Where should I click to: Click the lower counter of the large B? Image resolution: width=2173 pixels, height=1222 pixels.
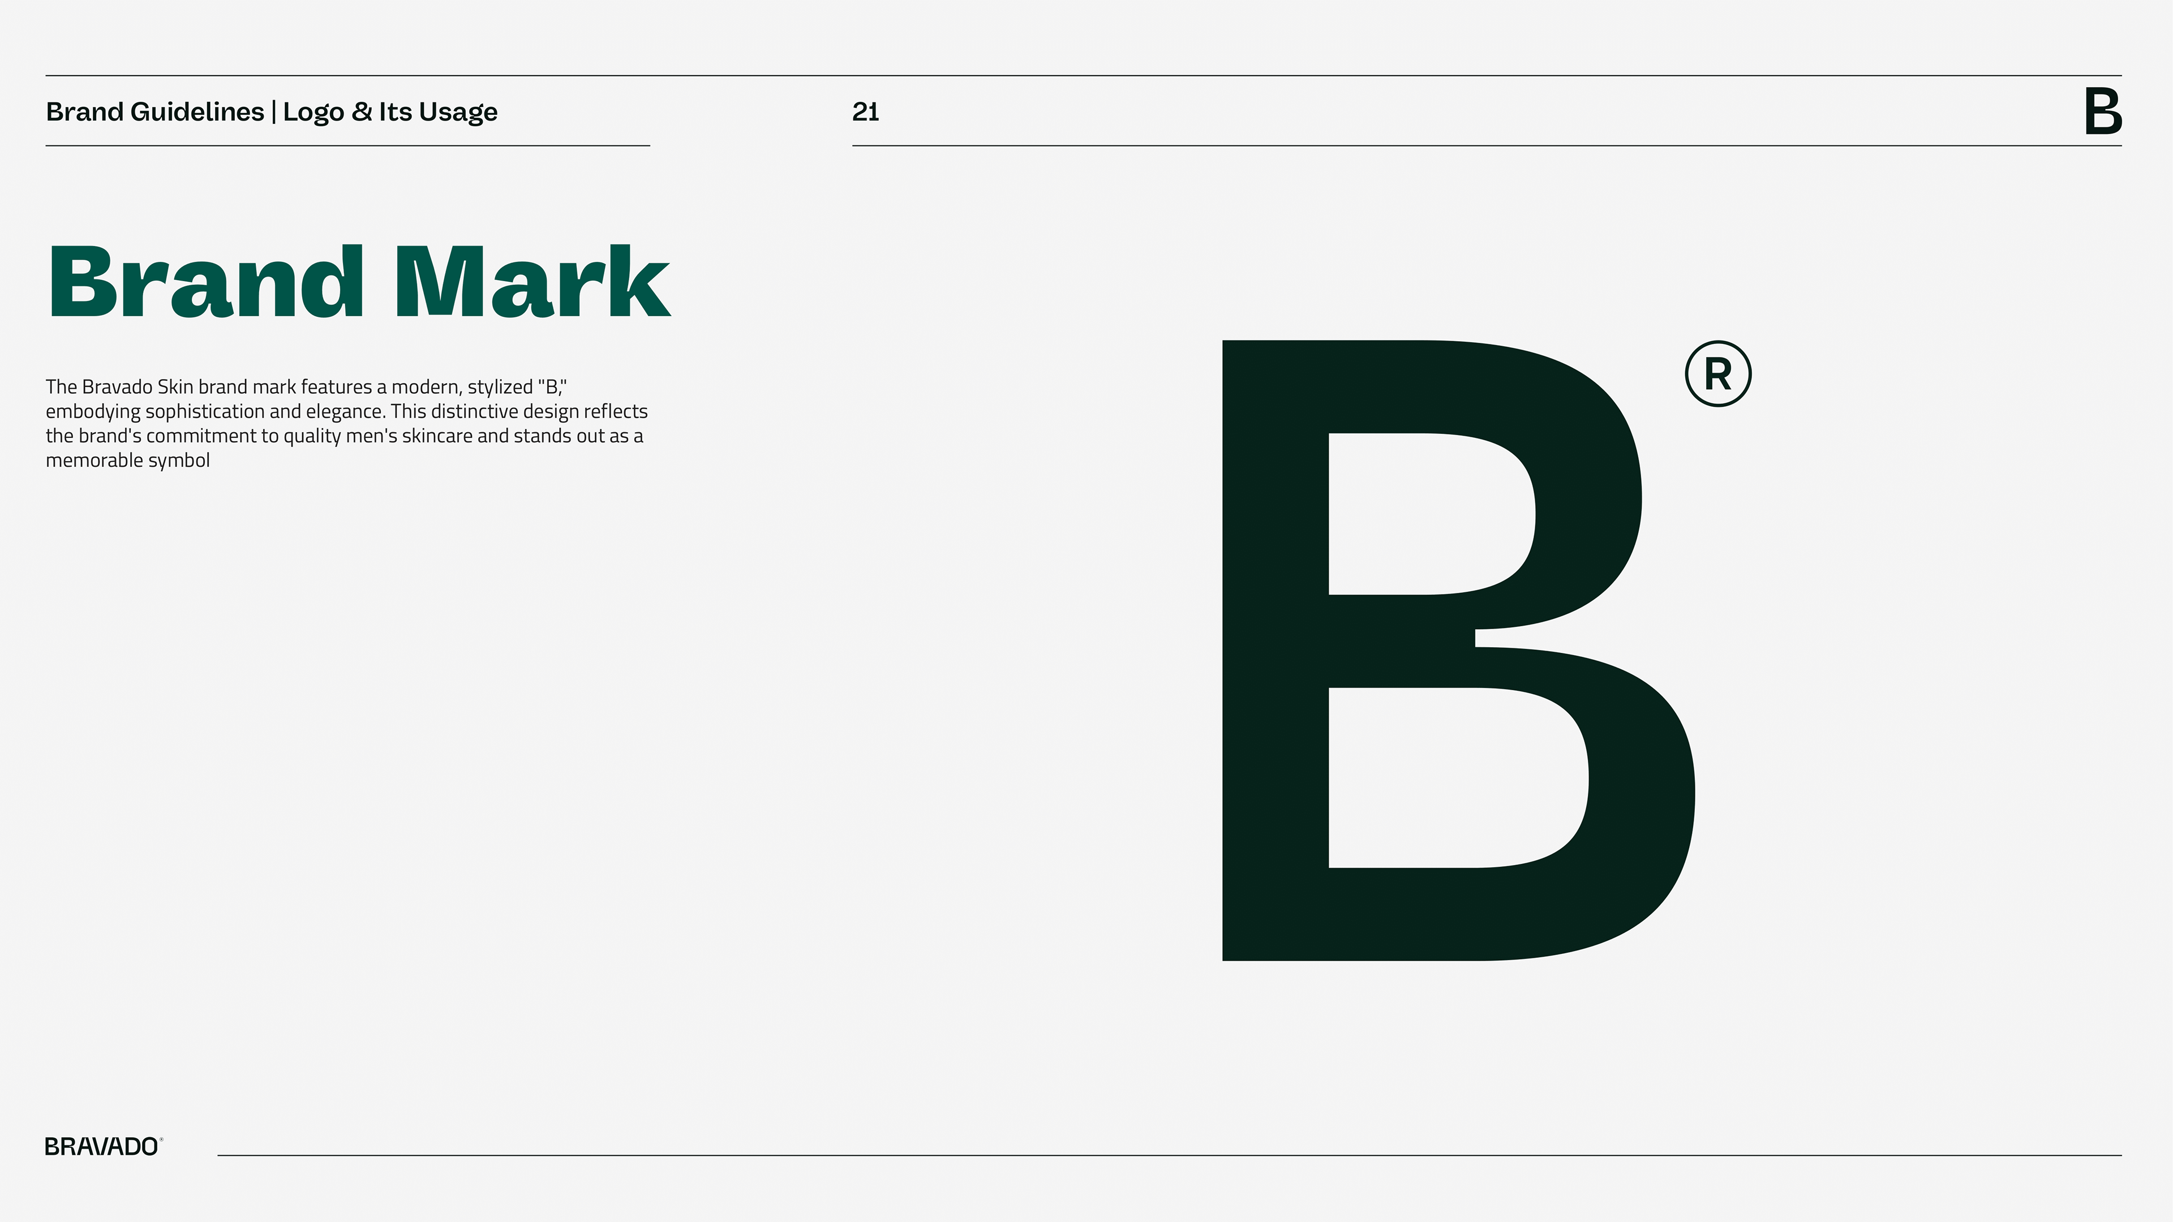(x=1451, y=777)
